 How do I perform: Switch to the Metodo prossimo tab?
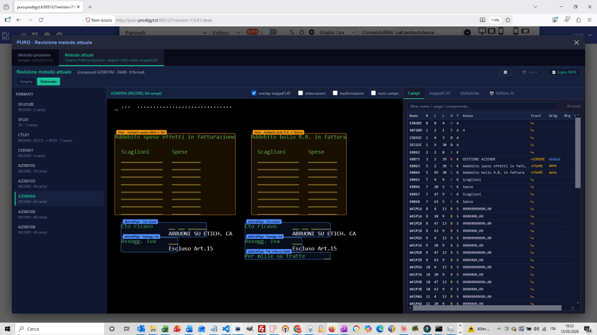click(35, 57)
